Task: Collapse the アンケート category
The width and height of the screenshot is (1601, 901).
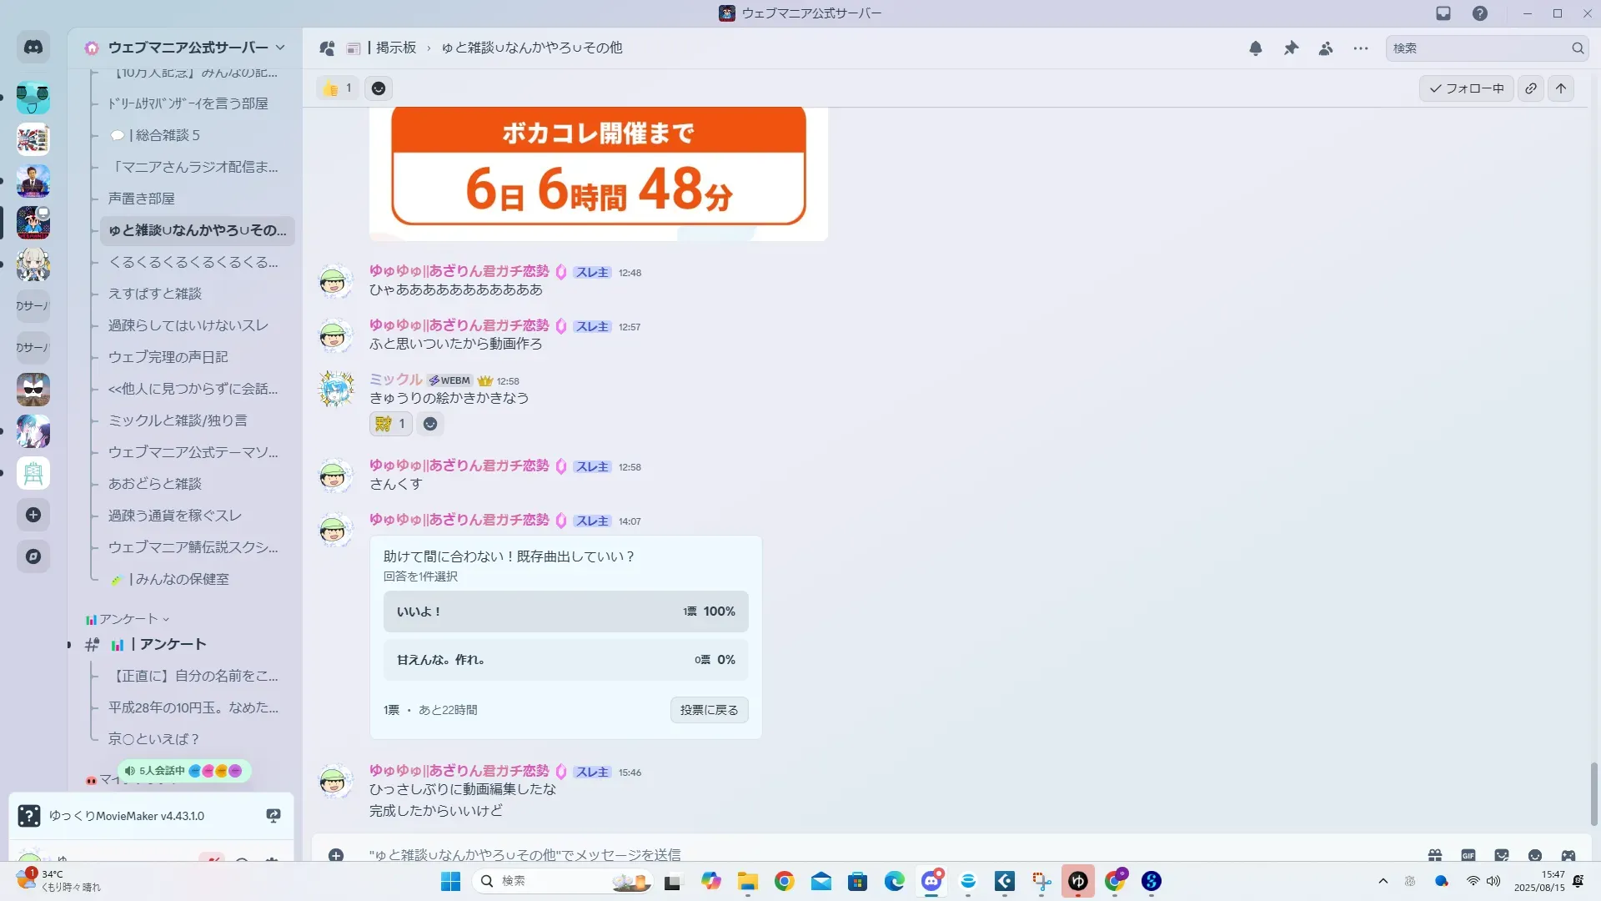Action: 128,619
